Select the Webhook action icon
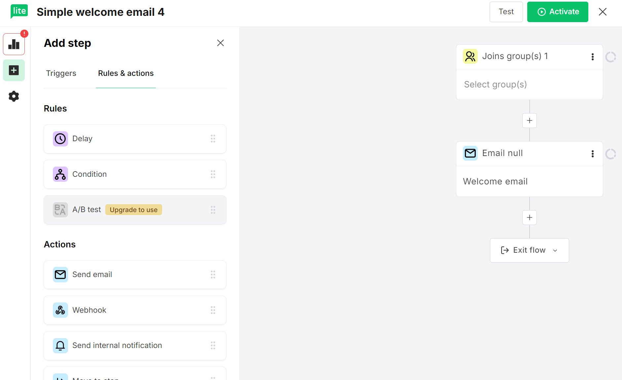Image resolution: width=622 pixels, height=380 pixels. (60, 310)
